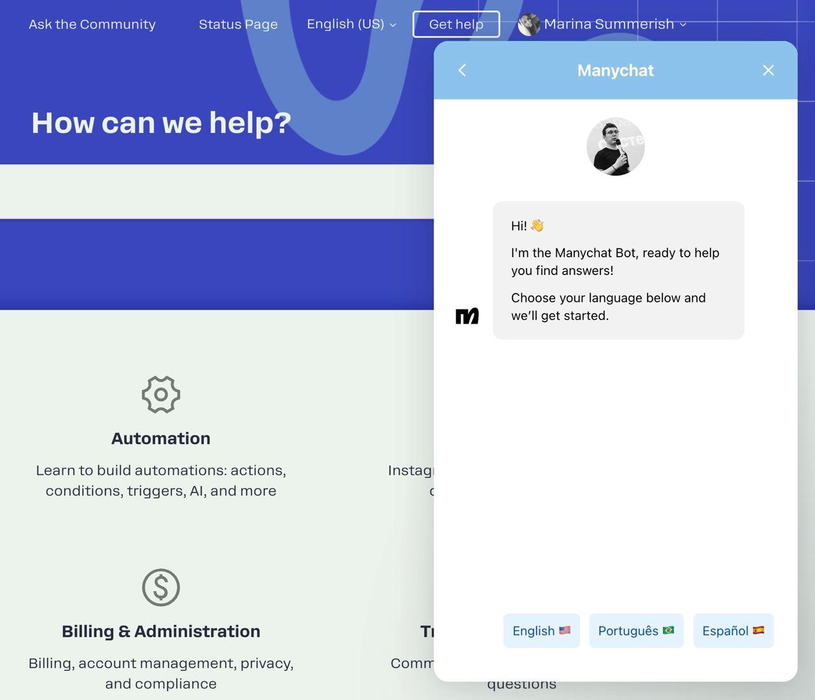Click the agent avatar photo in the chat
The image size is (815, 700).
pyautogui.click(x=616, y=146)
